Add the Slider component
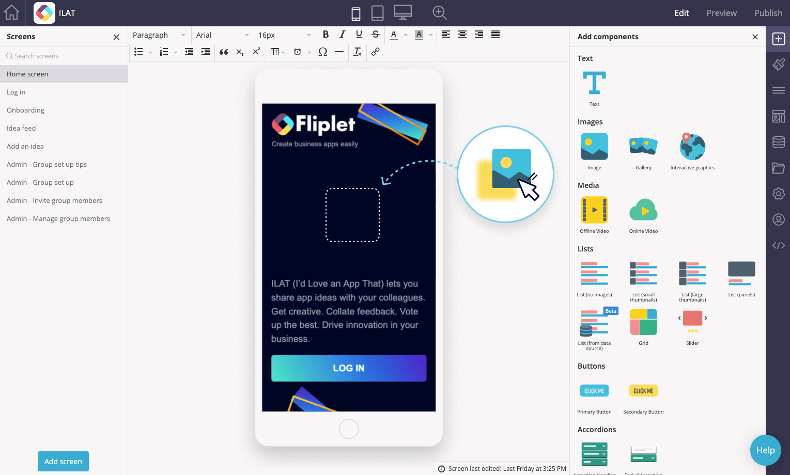 coord(692,327)
